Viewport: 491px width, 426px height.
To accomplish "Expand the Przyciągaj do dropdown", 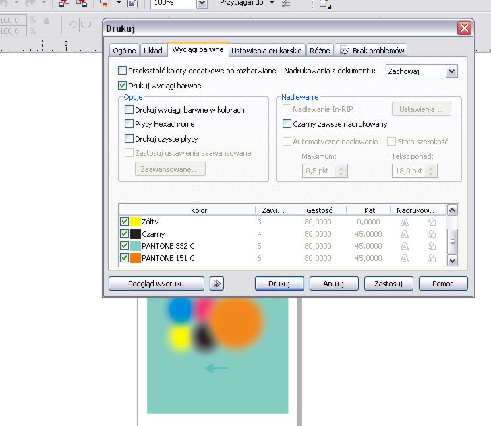I will click(272, 3).
